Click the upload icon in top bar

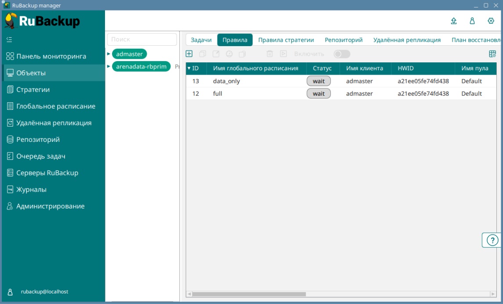coord(454,21)
